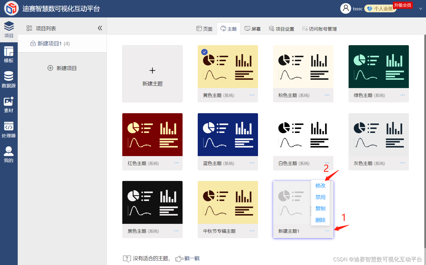
Task: Select the 黑色主题 thumbnail
Action: (152, 202)
